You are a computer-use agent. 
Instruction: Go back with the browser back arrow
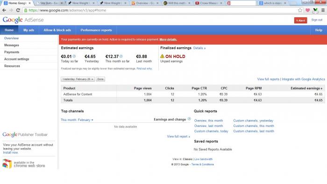click(4, 10)
